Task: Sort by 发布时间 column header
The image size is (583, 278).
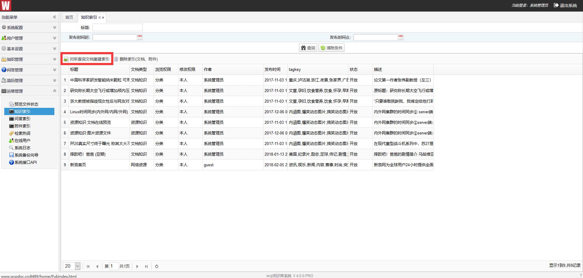Action: [275, 69]
